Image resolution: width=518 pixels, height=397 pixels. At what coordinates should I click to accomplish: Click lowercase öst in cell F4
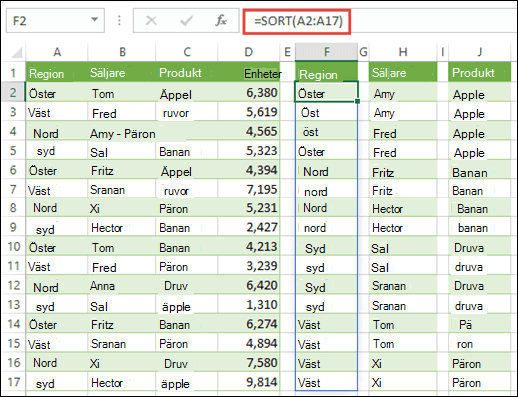[310, 132]
